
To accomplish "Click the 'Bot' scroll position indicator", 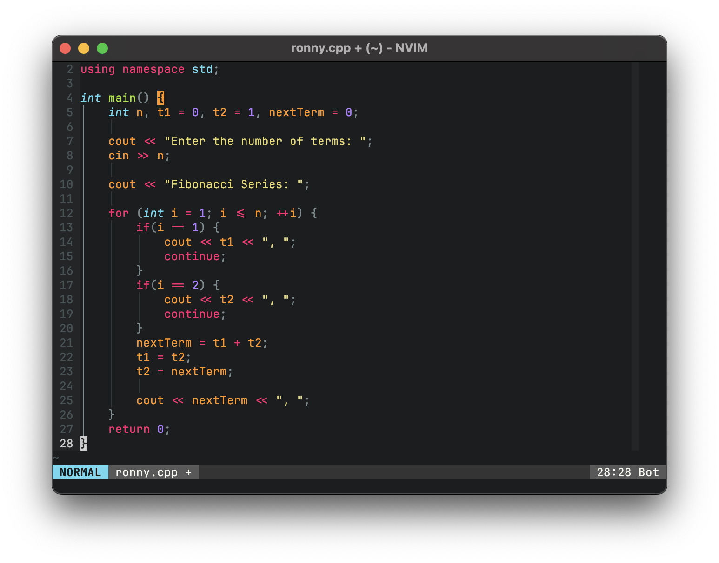I will 649,472.
